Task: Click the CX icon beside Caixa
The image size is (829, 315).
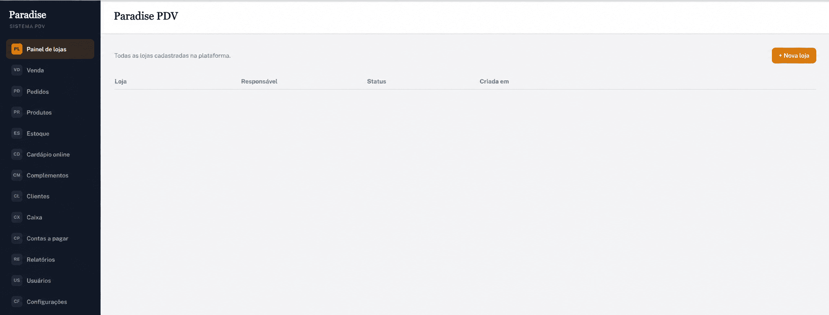Action: (17, 217)
